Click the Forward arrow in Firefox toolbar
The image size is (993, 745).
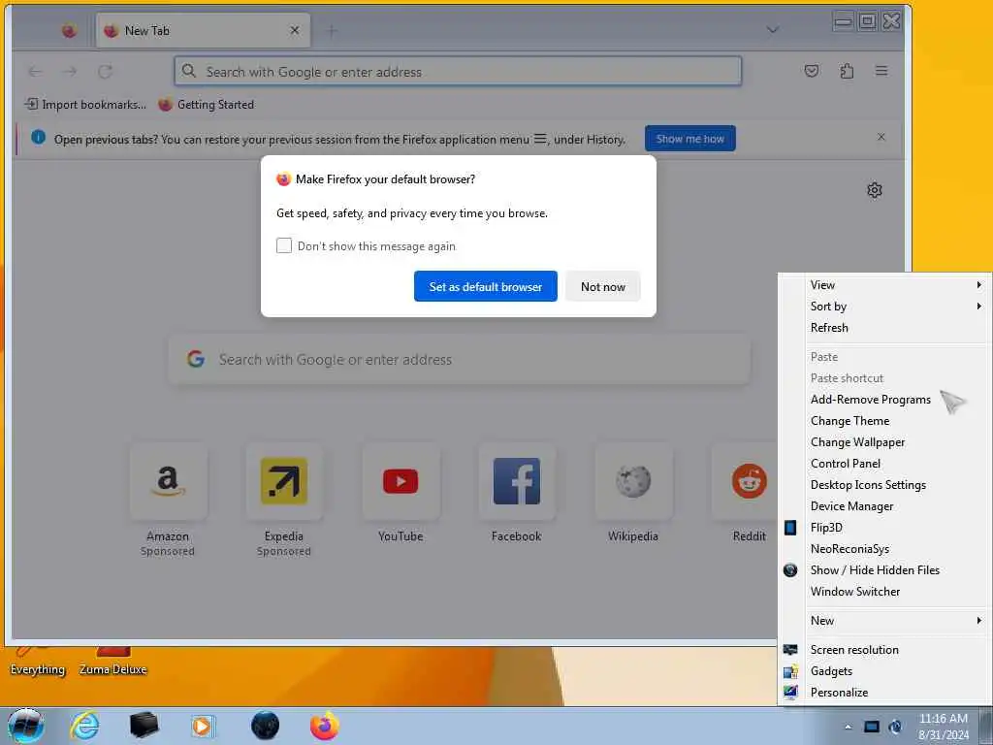(x=70, y=72)
